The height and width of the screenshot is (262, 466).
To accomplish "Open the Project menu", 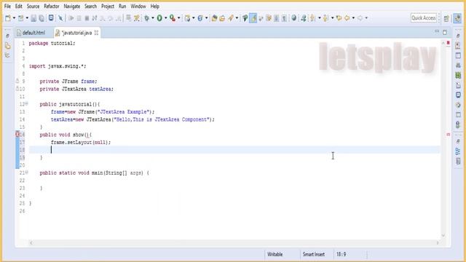I will point(108,7).
